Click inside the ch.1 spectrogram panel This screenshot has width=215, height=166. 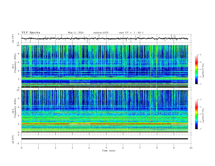point(105,66)
